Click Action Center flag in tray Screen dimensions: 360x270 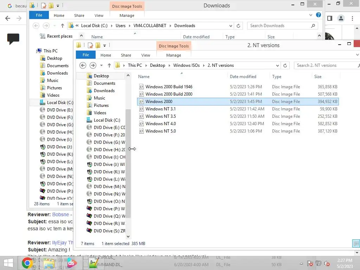pyautogui.click(x=310, y=263)
